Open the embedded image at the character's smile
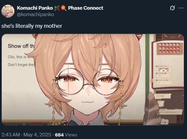Screen dimensions: 187x139 (88, 102)
